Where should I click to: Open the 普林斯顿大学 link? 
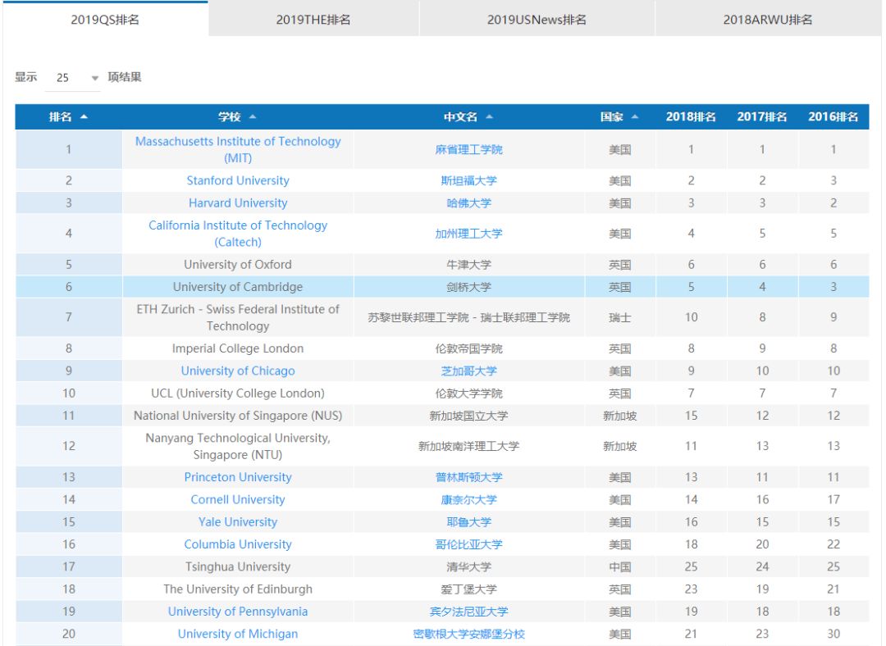469,477
